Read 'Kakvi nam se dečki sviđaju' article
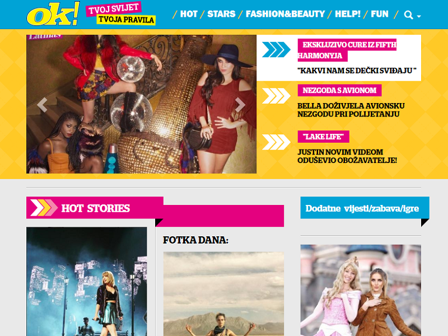The width and height of the screenshot is (448, 336). click(x=357, y=71)
